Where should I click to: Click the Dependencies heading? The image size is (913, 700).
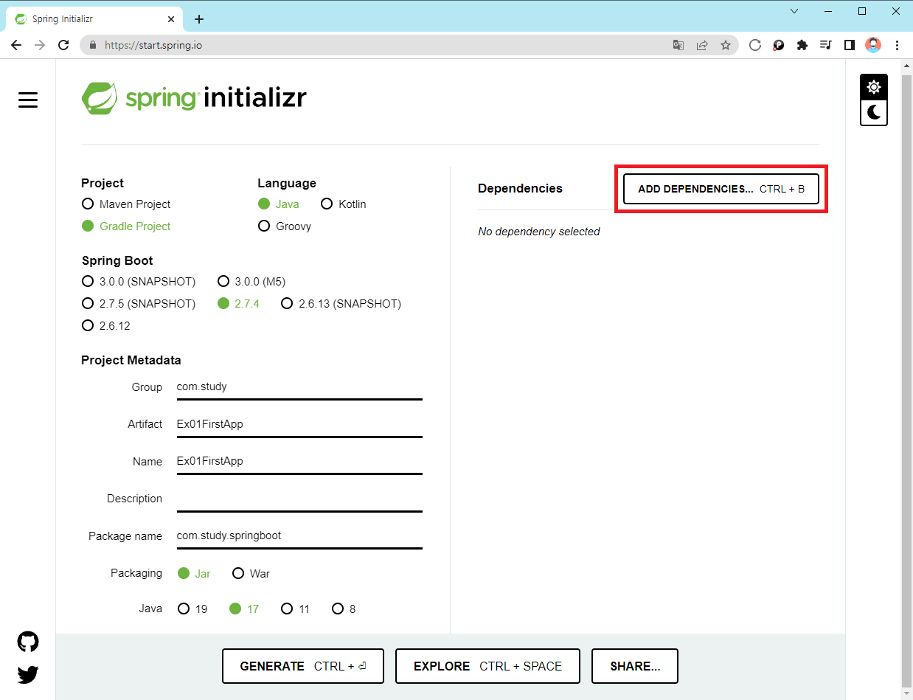(x=520, y=188)
